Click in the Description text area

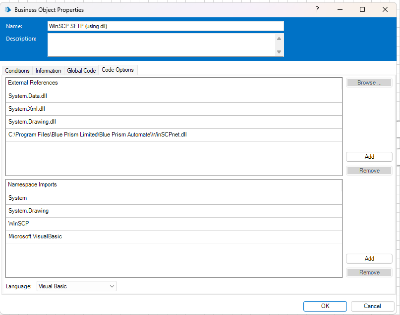(161, 45)
